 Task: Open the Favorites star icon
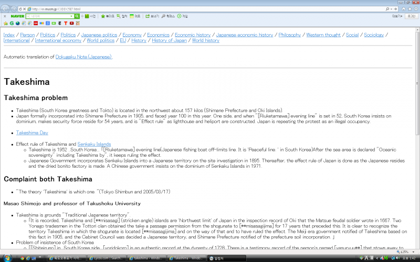(x=409, y=9)
